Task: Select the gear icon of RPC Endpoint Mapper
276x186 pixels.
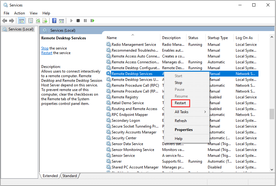Action: point(108,114)
